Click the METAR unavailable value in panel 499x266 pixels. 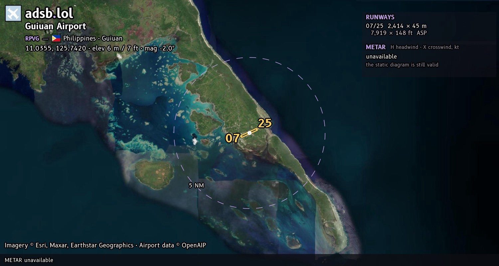click(x=381, y=57)
